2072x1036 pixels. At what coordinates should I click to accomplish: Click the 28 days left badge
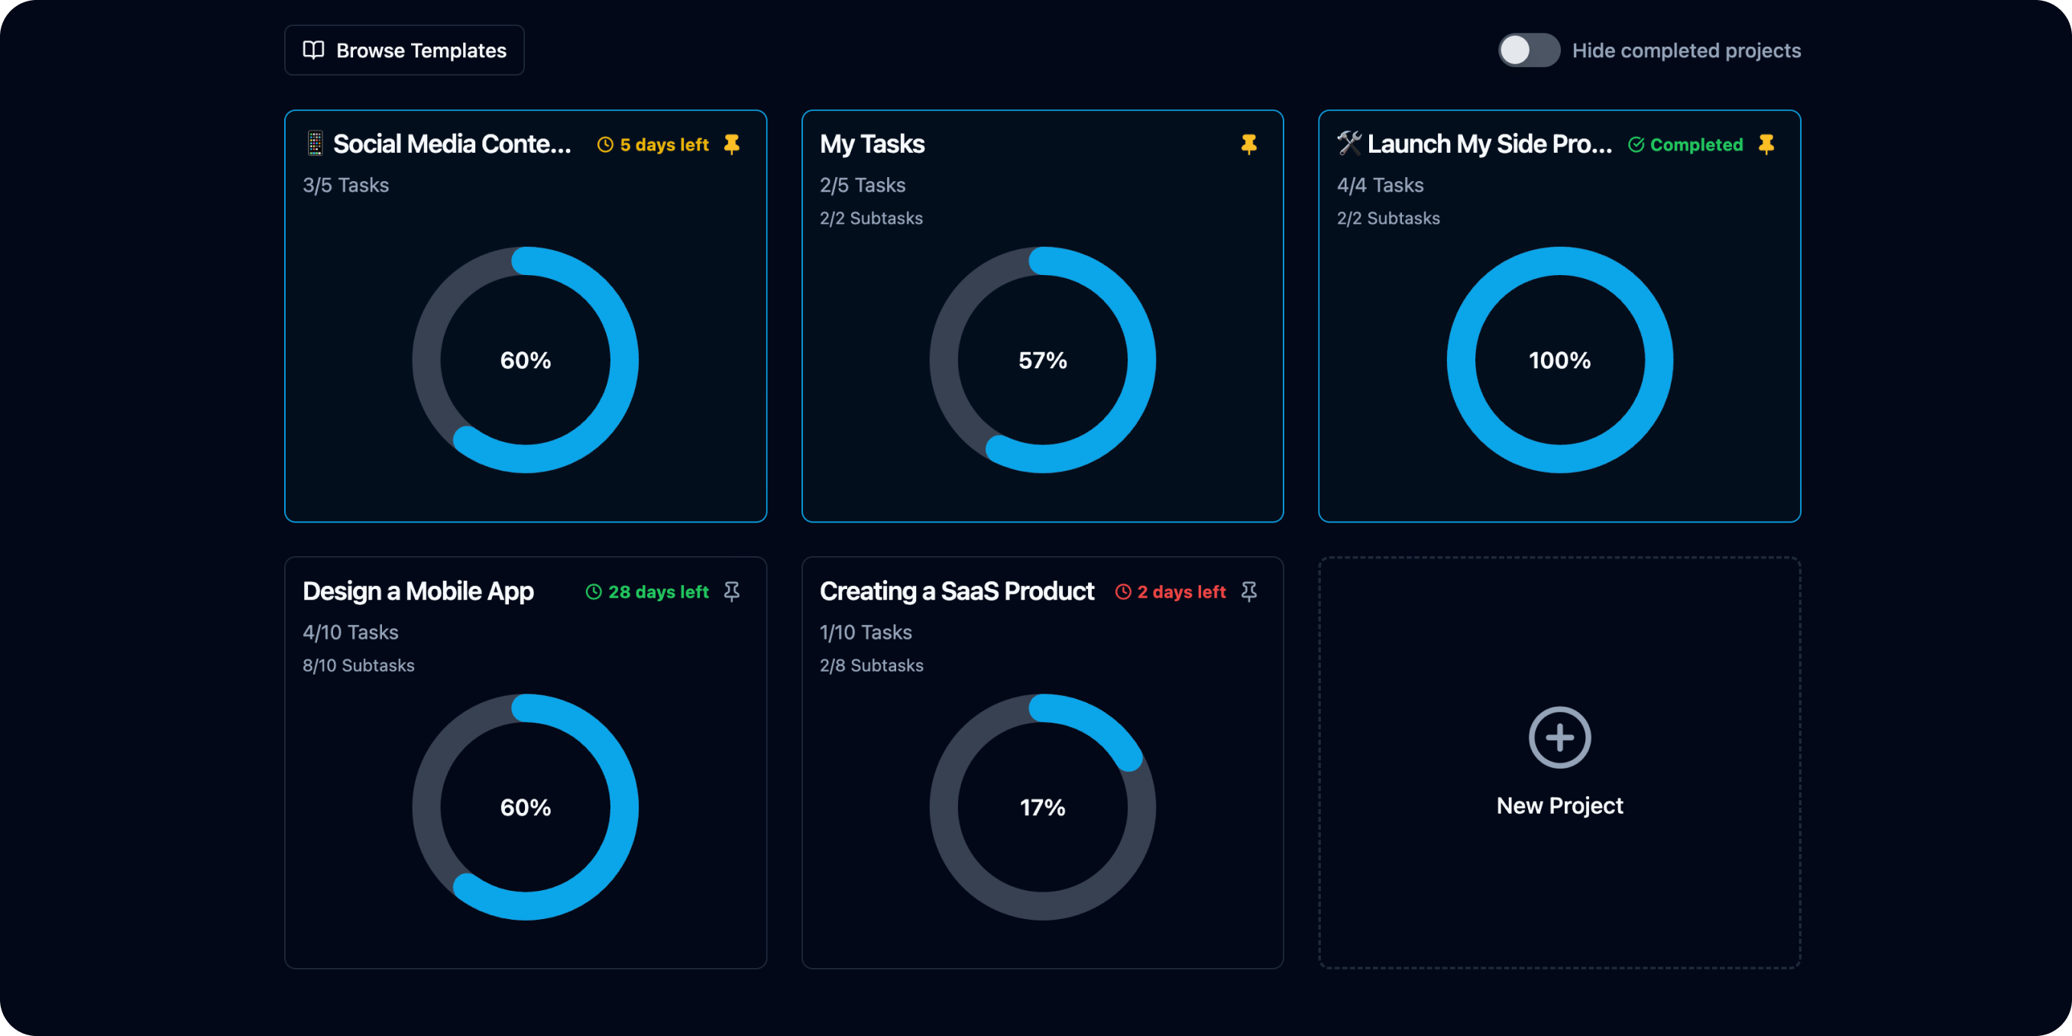648,592
